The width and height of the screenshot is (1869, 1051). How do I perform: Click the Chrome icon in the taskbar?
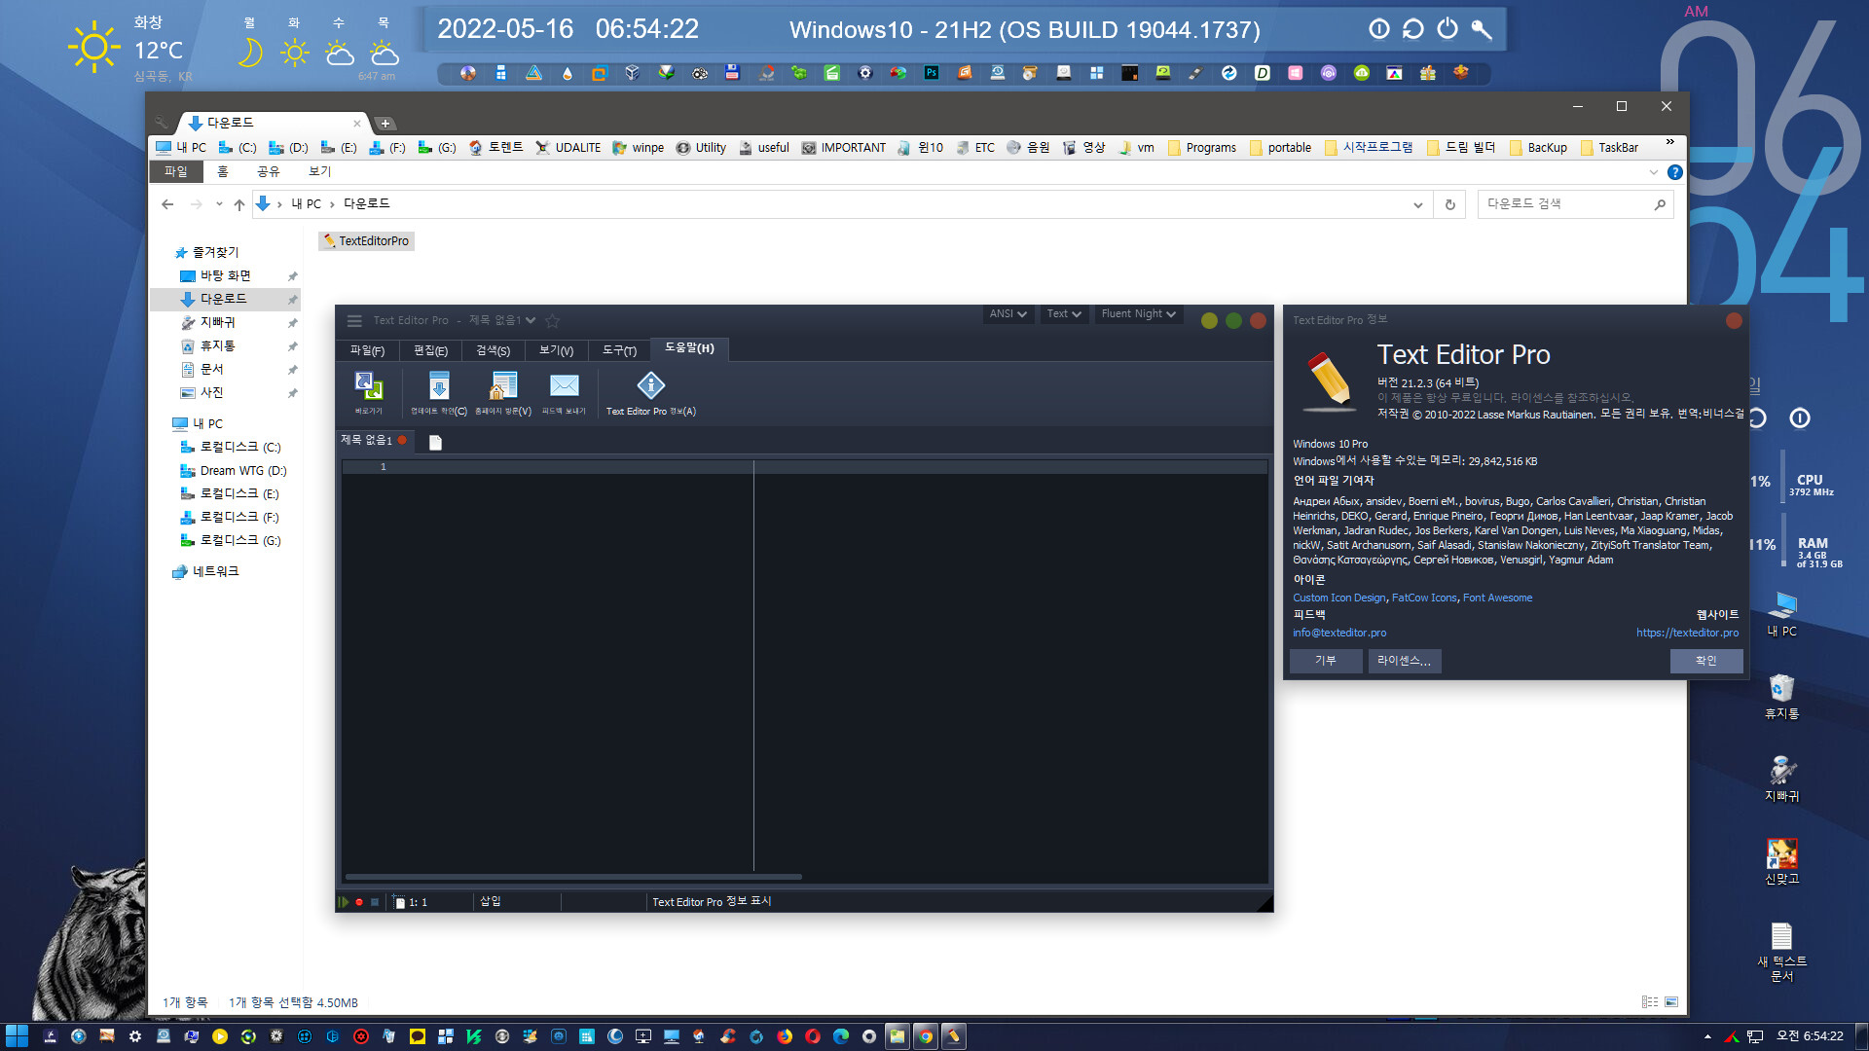[x=926, y=1036]
